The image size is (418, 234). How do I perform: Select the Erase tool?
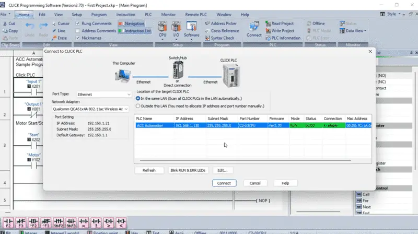[x=60, y=38]
